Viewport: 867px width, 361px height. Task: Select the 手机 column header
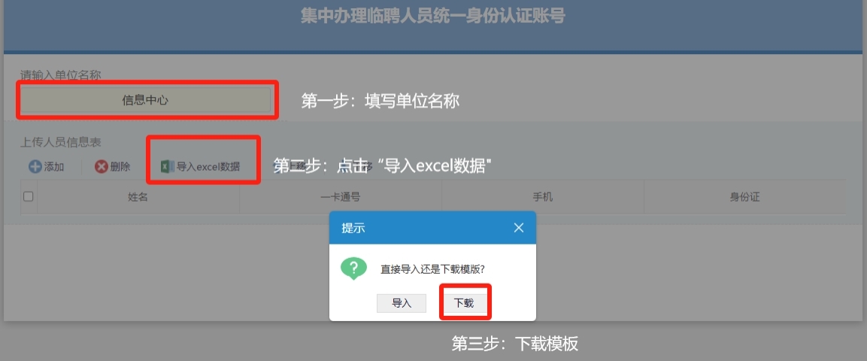543,197
